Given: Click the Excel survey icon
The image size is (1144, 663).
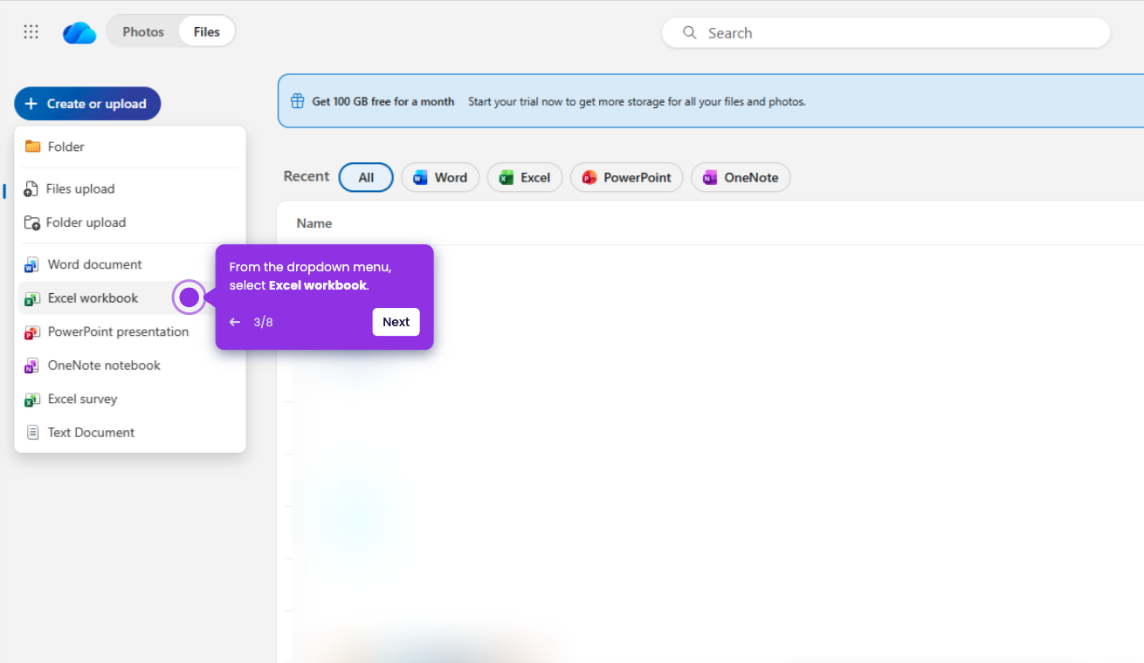Looking at the screenshot, I should [x=32, y=400].
